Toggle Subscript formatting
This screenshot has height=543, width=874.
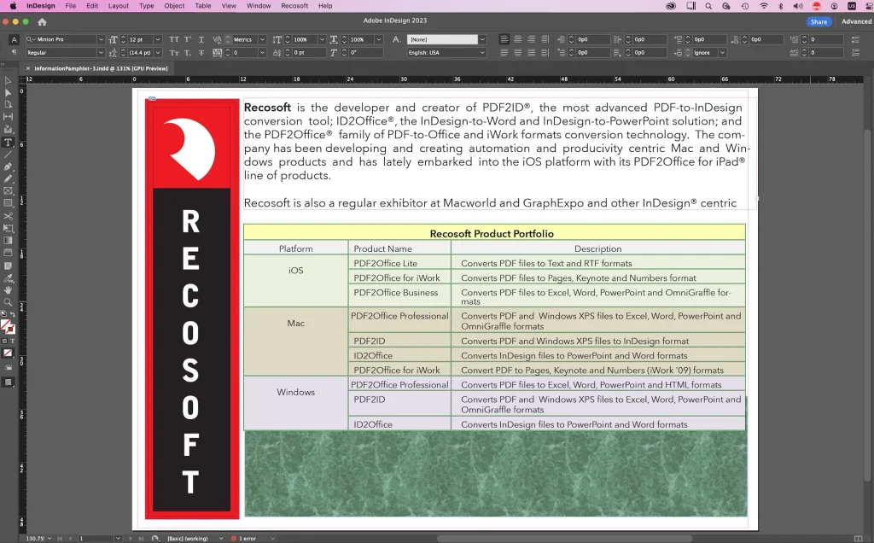tap(188, 52)
